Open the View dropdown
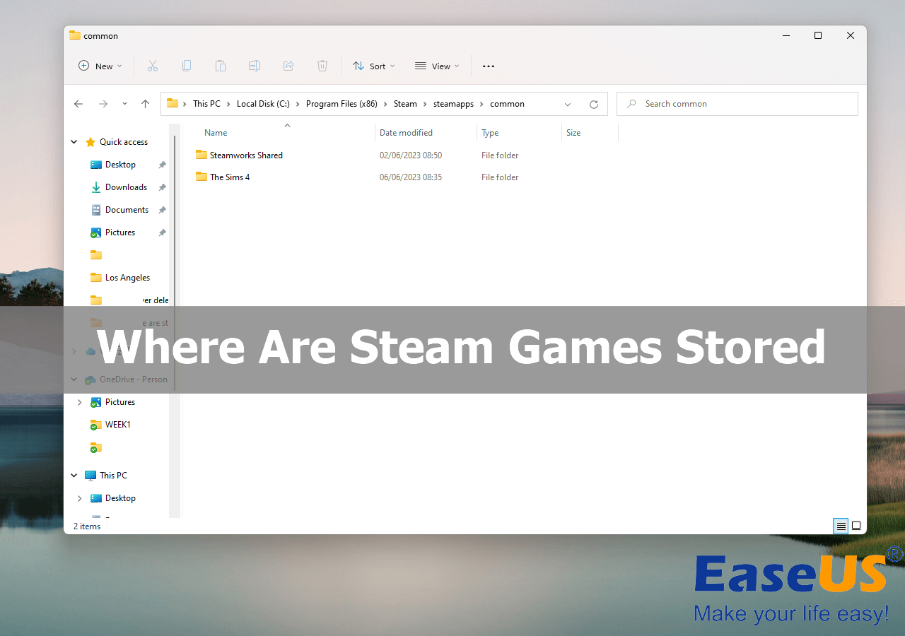 [437, 66]
